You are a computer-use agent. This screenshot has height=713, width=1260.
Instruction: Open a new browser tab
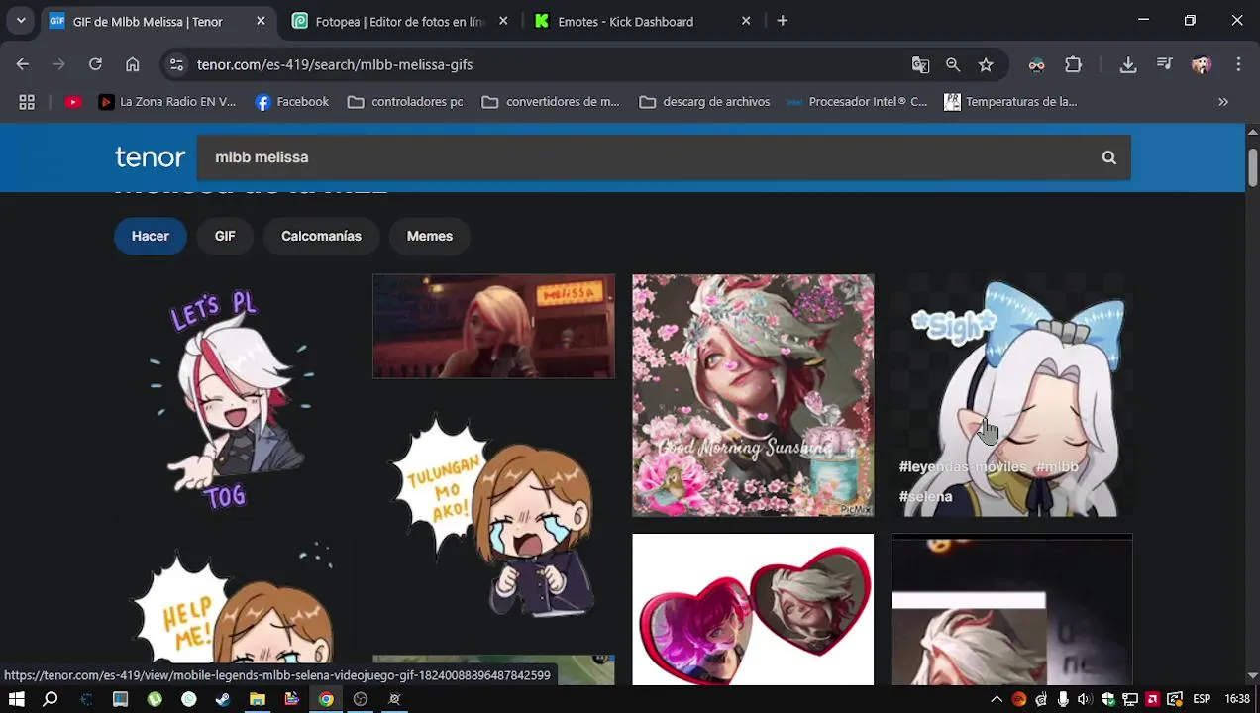click(783, 21)
